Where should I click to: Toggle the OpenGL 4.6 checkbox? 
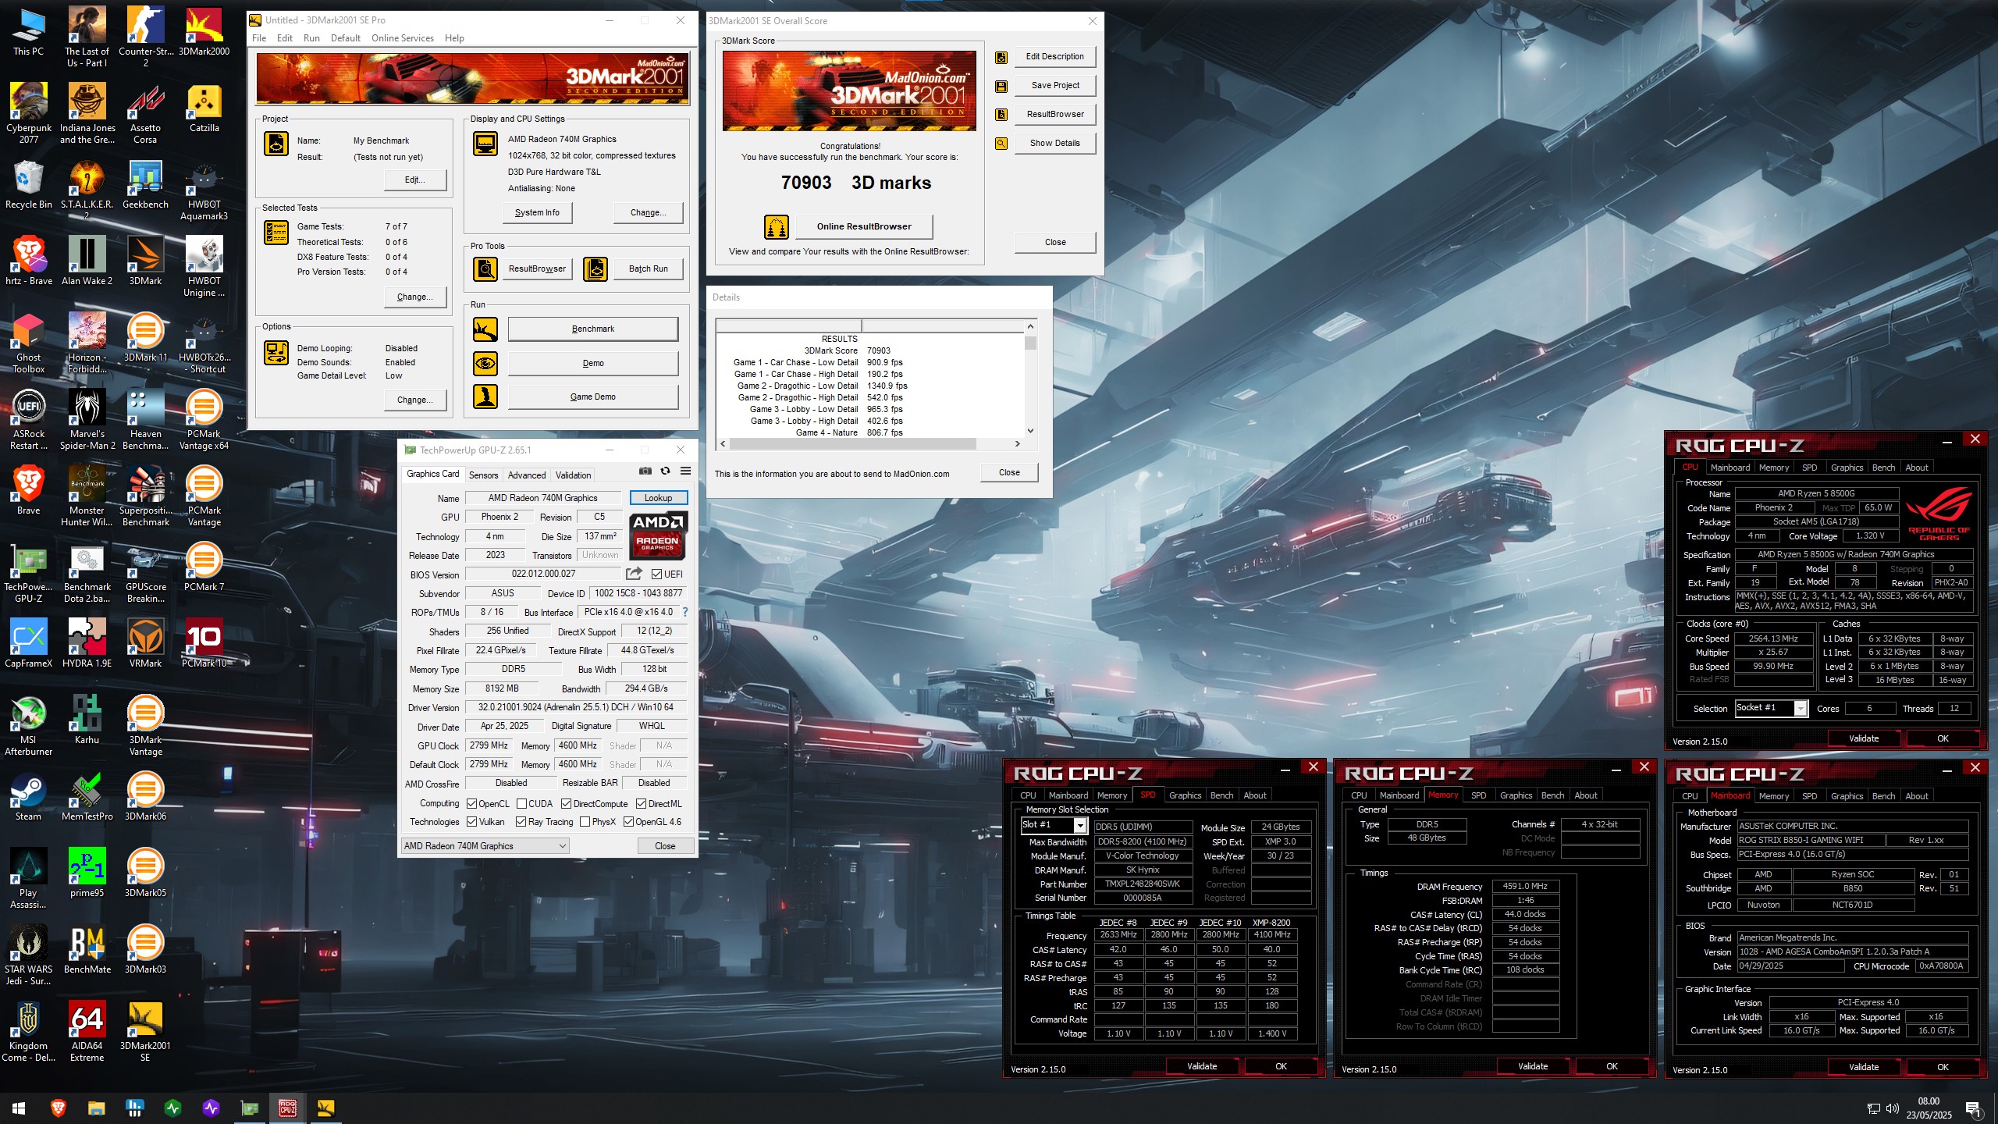tap(628, 822)
